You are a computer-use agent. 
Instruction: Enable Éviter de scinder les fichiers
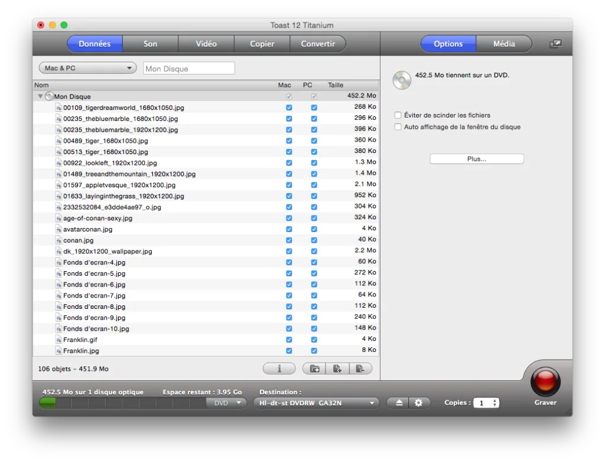pyautogui.click(x=398, y=115)
